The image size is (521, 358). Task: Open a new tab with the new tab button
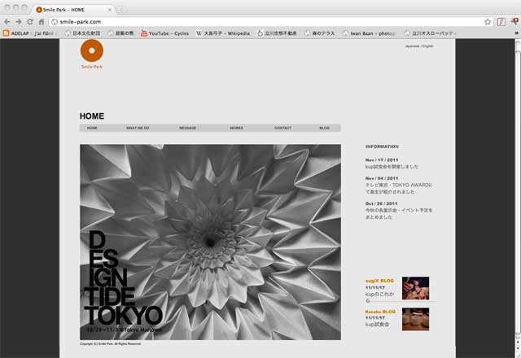[x=121, y=10]
